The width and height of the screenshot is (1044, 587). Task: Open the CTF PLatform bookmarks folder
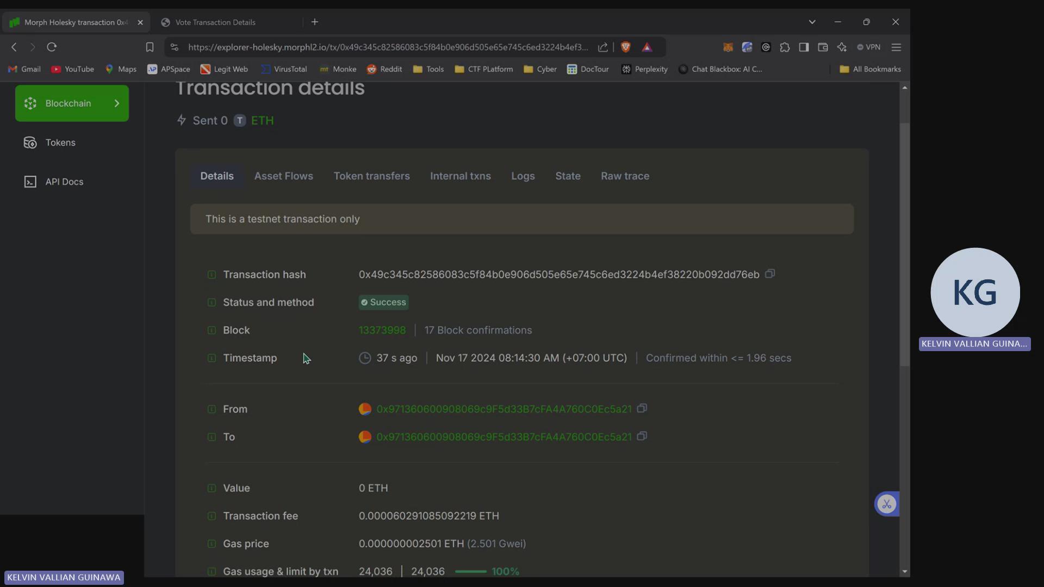(484, 69)
